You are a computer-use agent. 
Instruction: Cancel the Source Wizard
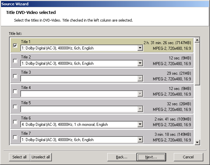tap(188, 157)
